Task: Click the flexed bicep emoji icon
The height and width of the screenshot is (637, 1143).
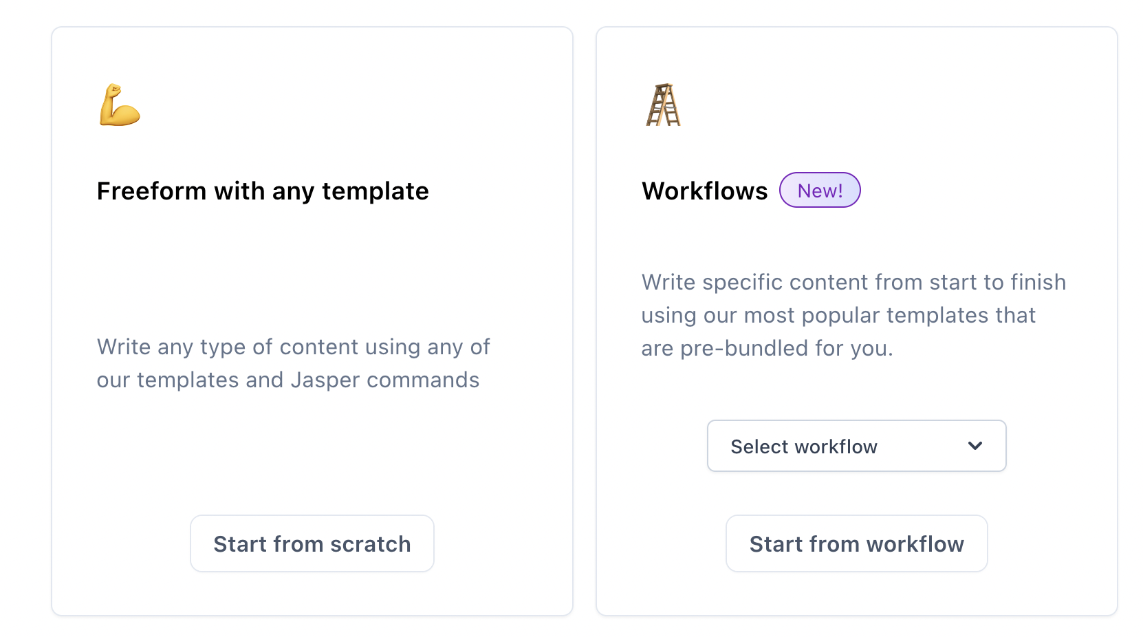Action: 120,105
